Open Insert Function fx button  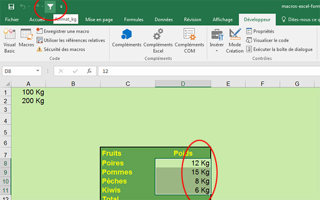click(x=89, y=71)
